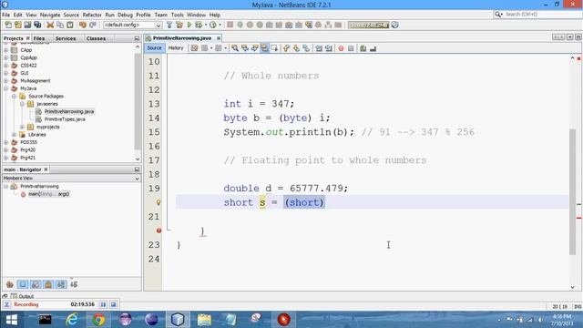The height and width of the screenshot is (328, 583).
Task: Expand the POS355 project node
Action: [6, 142]
